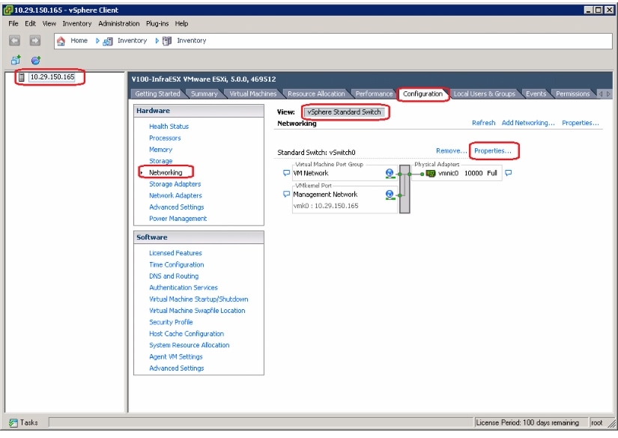The image size is (618, 438).
Task: Open the Help menu
Action: pos(181,24)
